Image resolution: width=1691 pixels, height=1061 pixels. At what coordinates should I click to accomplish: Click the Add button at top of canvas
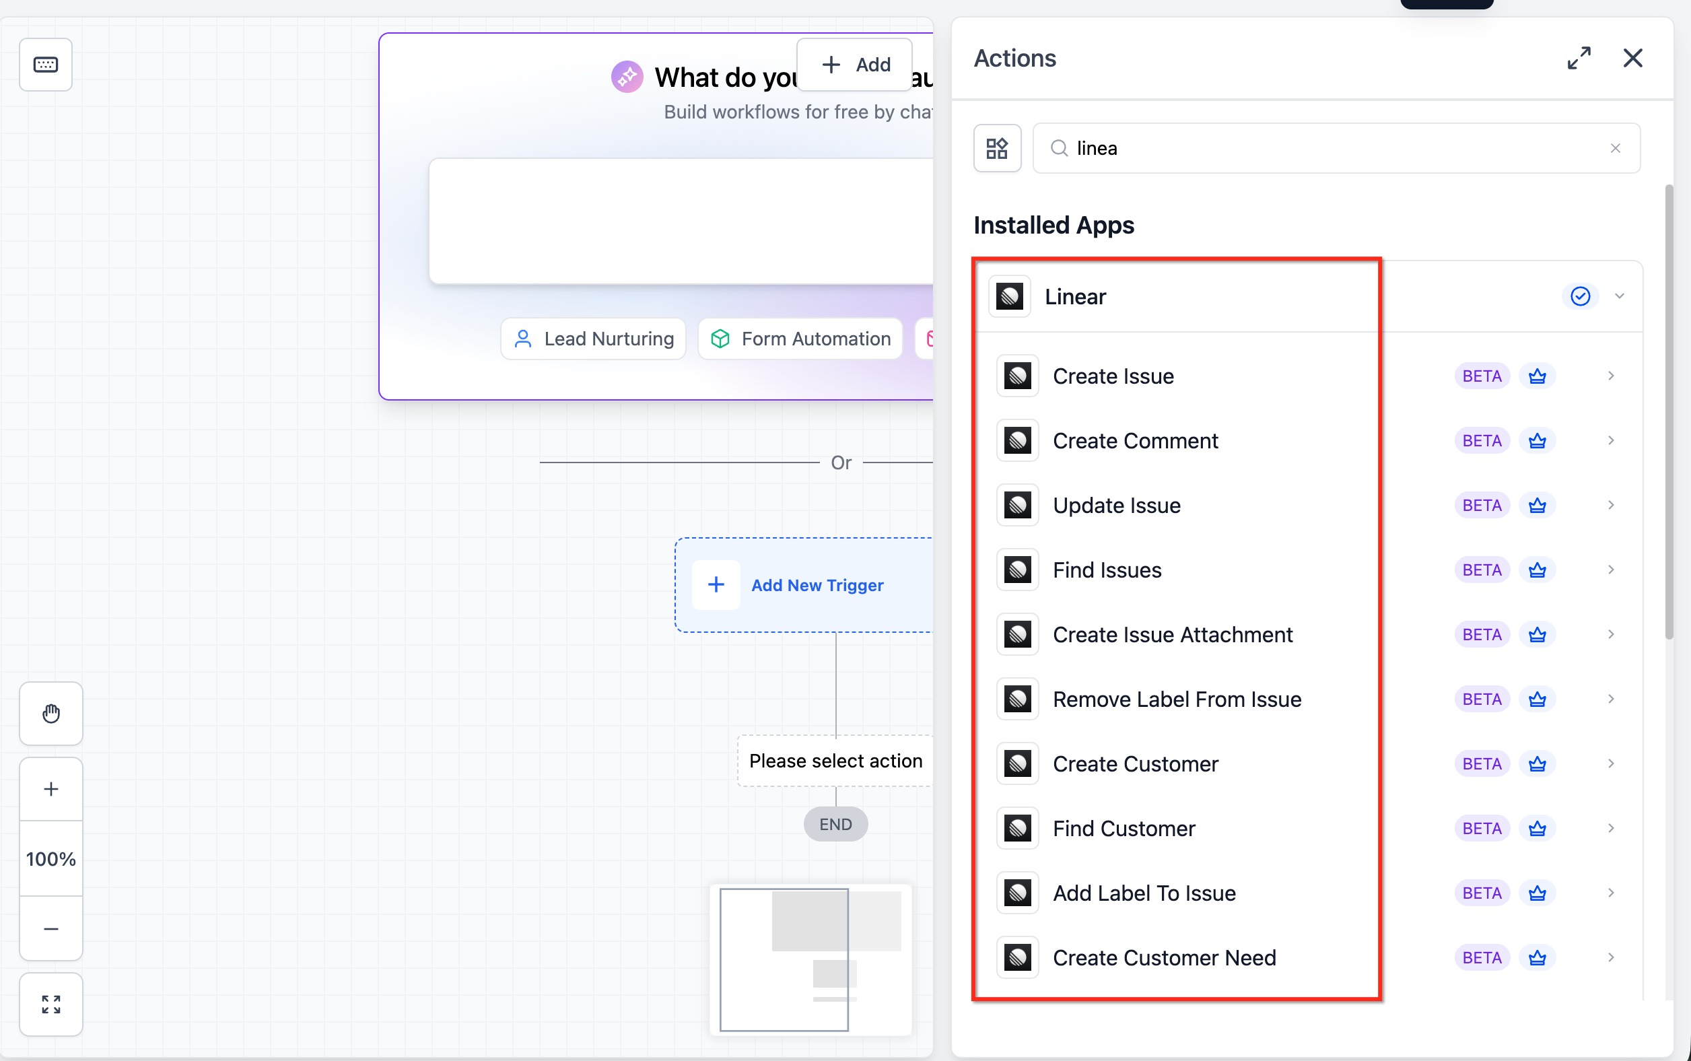click(855, 65)
